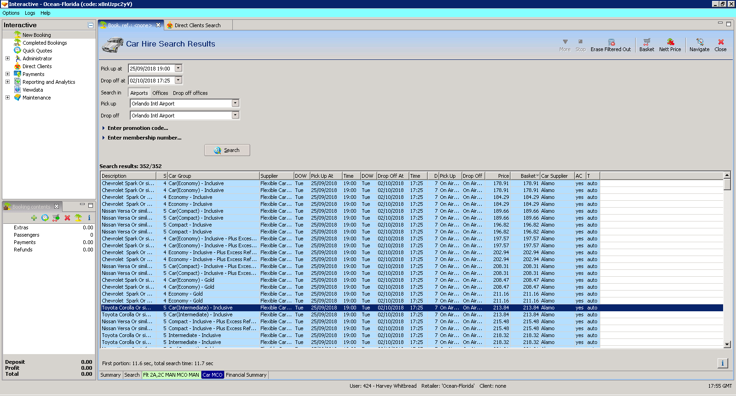The height and width of the screenshot is (396, 736).
Task: Select the Drop off offices option
Action: point(190,93)
